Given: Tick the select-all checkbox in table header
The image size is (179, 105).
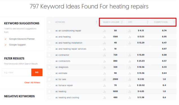Looking at the screenshot, I should pyautogui.click(x=49, y=22).
